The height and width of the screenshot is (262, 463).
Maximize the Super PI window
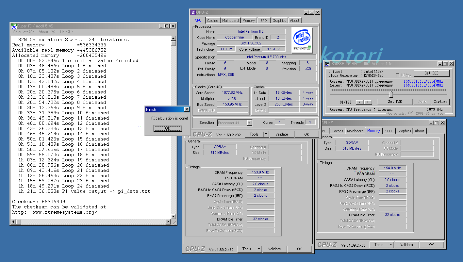[x=167, y=26]
